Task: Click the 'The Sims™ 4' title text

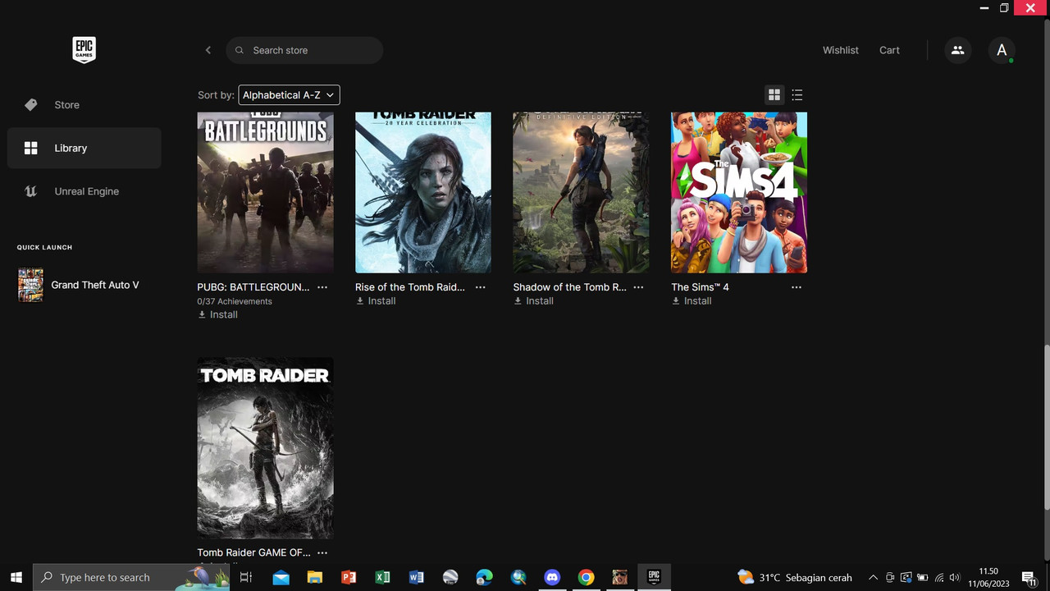Action: pyautogui.click(x=700, y=287)
